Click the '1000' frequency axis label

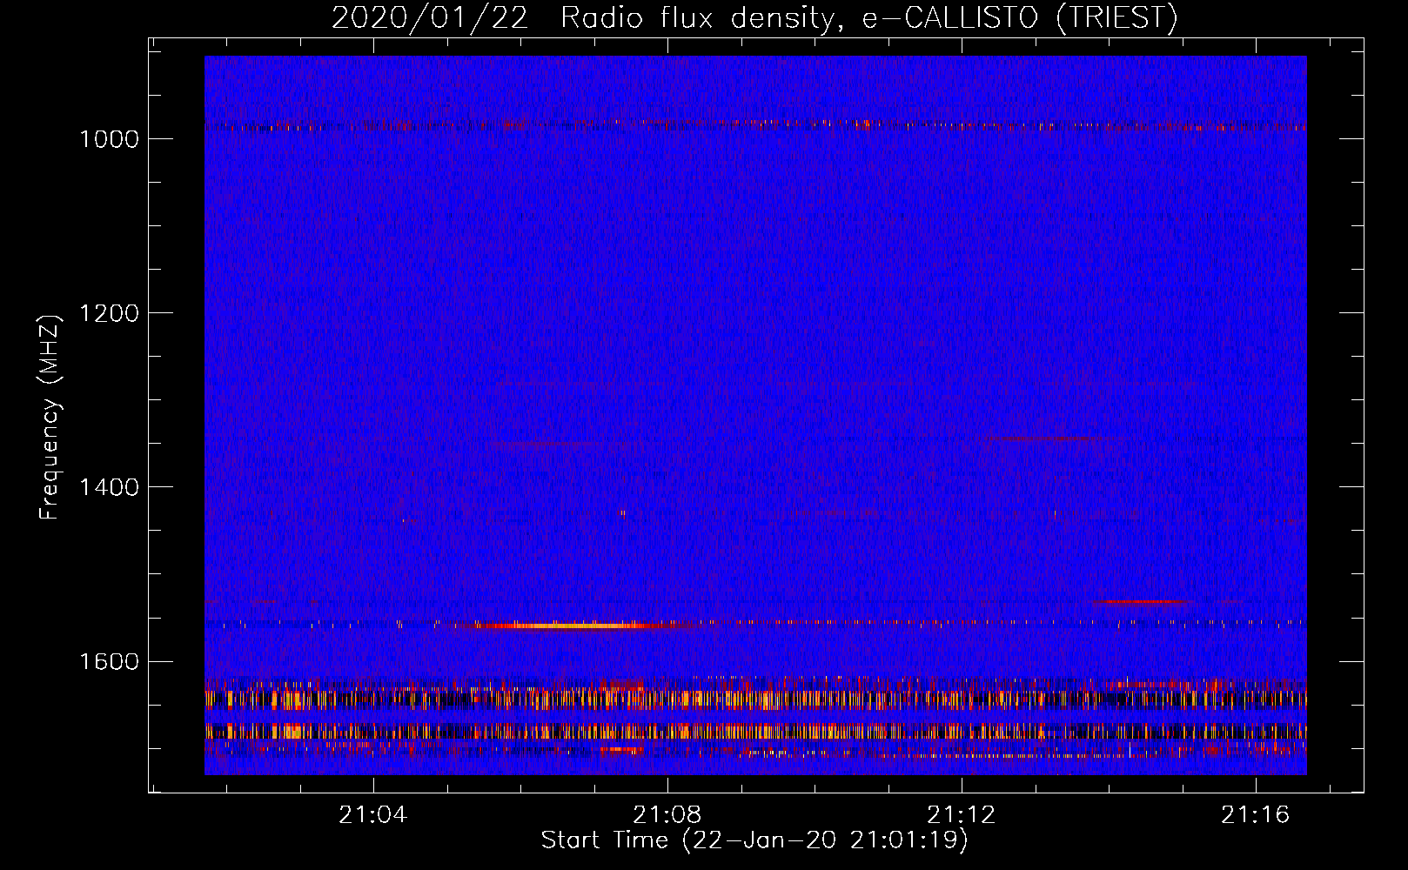click(x=109, y=139)
